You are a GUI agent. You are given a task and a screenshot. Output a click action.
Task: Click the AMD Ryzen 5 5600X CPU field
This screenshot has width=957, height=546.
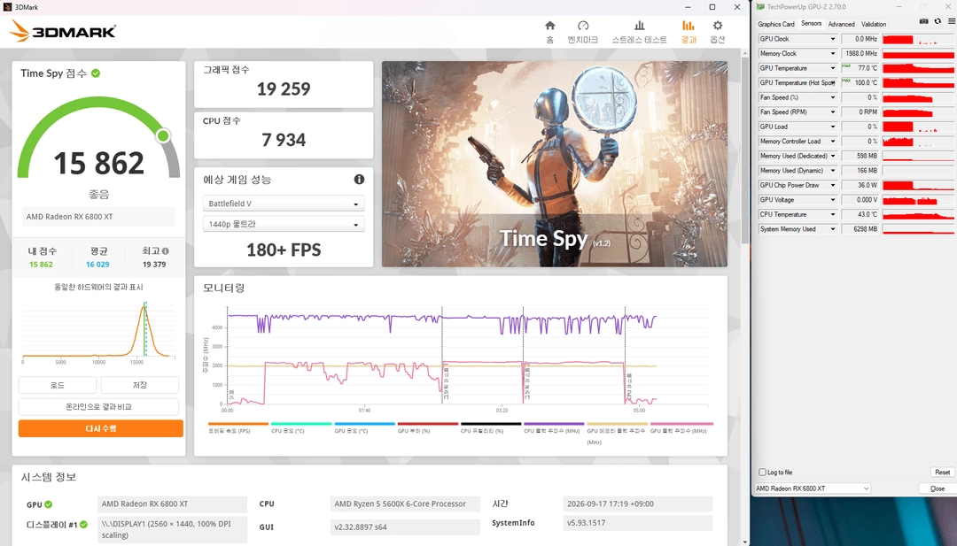coord(405,504)
